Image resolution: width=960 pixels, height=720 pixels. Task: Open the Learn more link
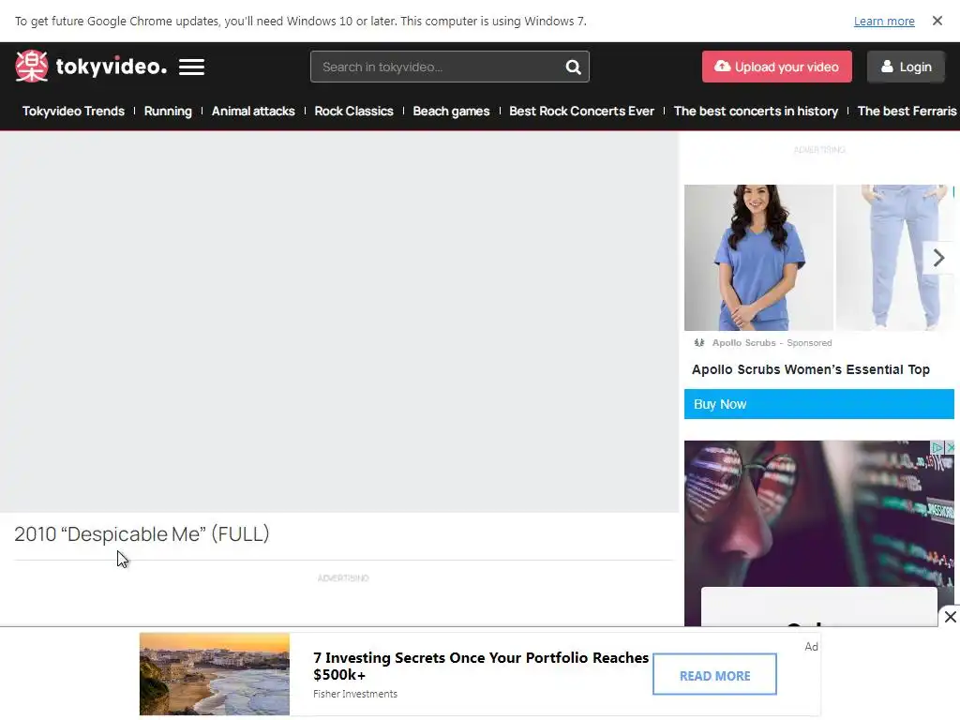coord(884,22)
